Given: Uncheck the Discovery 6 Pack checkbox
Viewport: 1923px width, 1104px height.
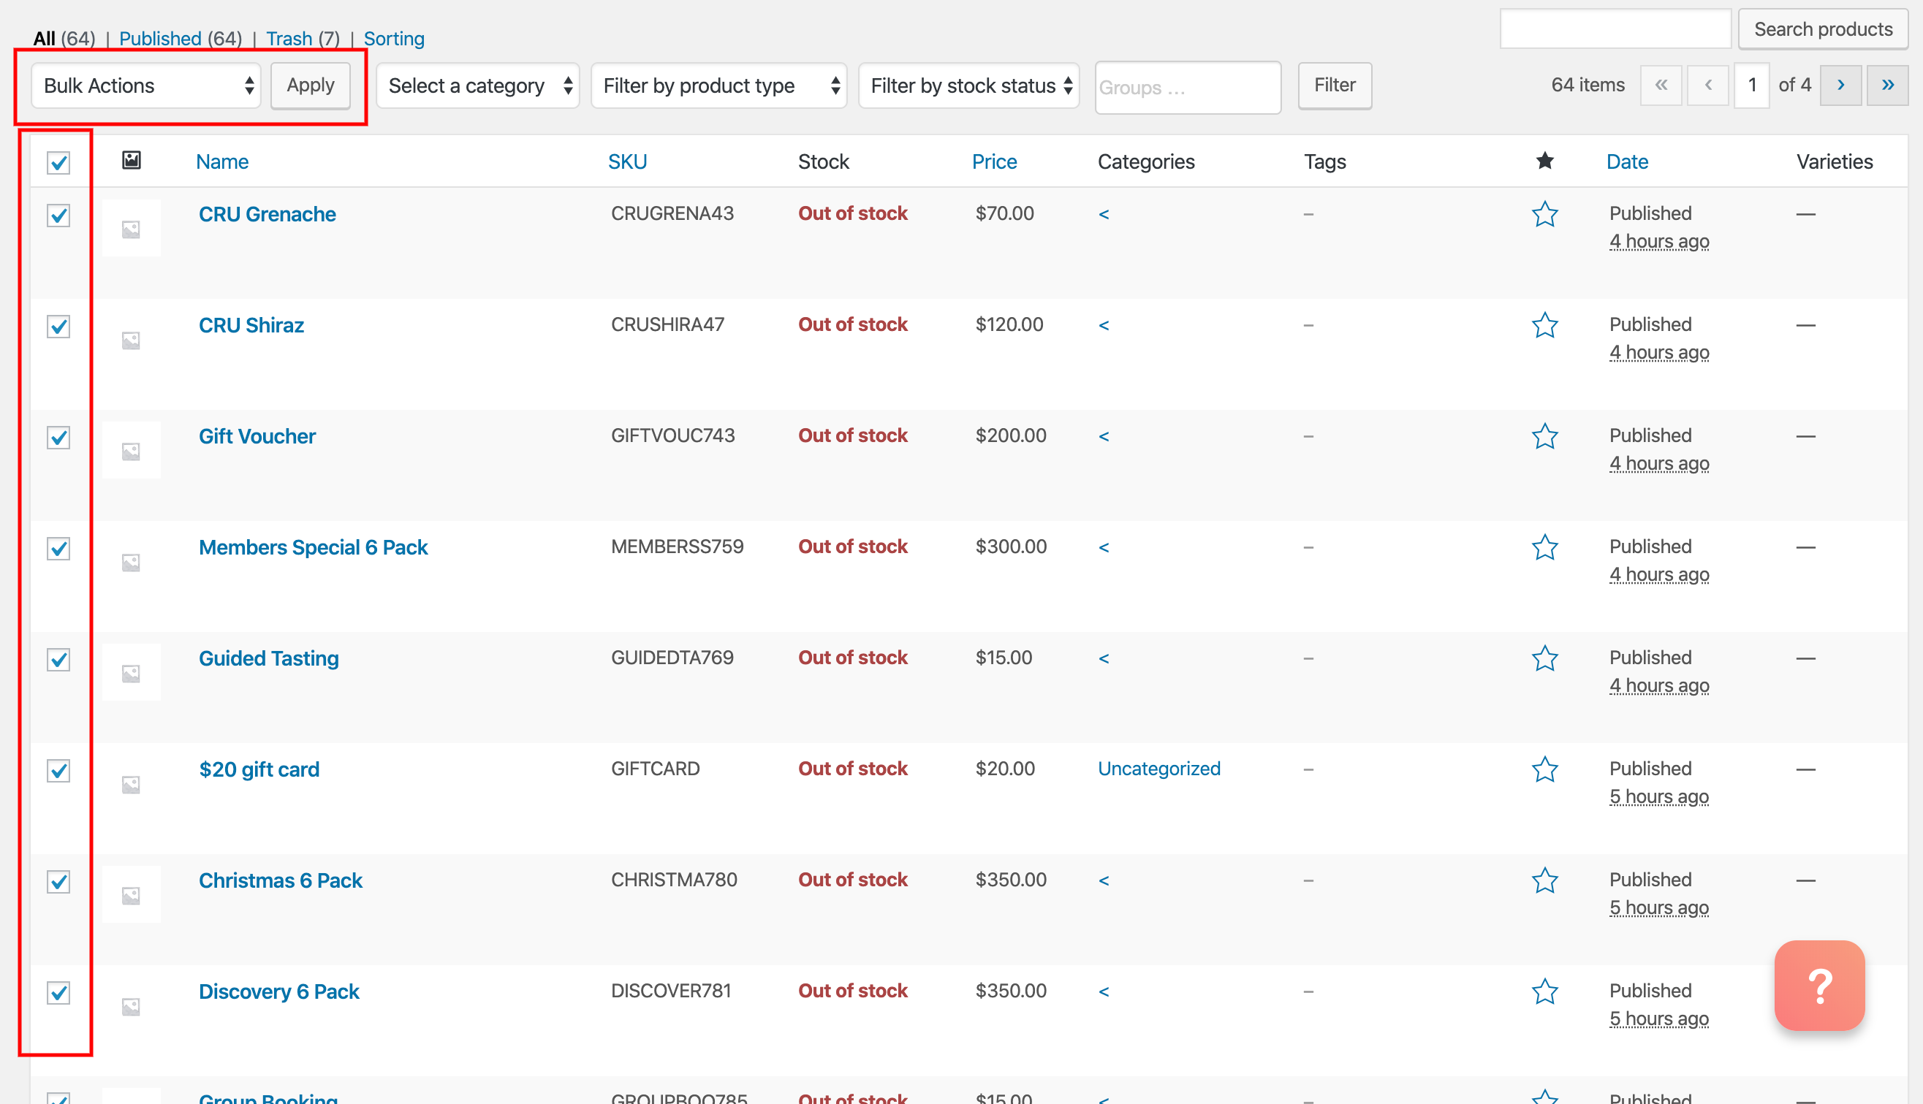Looking at the screenshot, I should click(x=58, y=993).
